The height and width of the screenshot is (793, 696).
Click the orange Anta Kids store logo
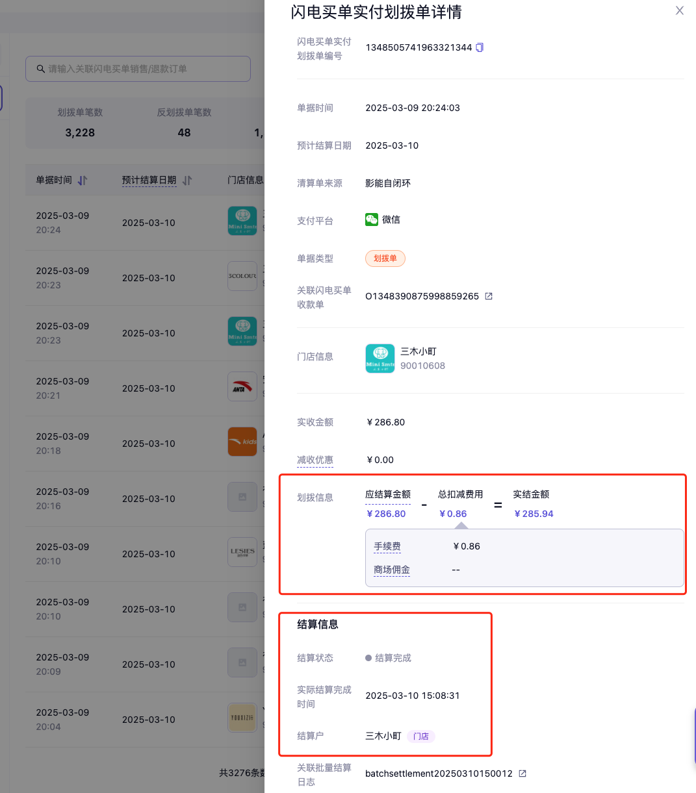point(242,442)
